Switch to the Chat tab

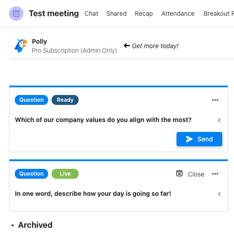click(x=91, y=14)
